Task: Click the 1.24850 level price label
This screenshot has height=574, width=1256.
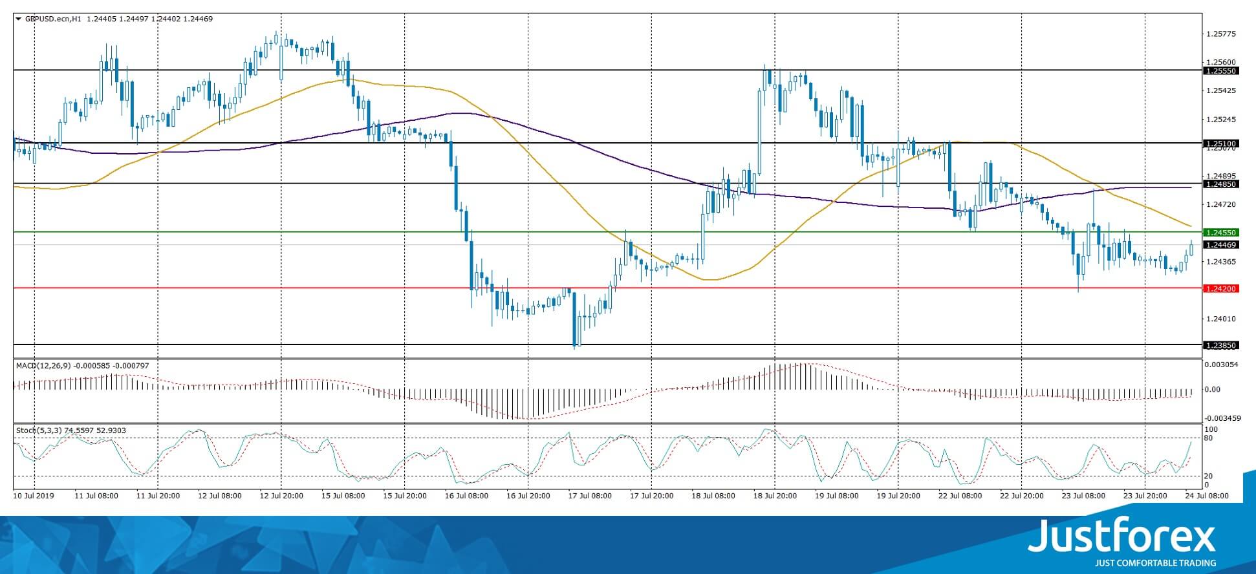Action: click(1220, 184)
